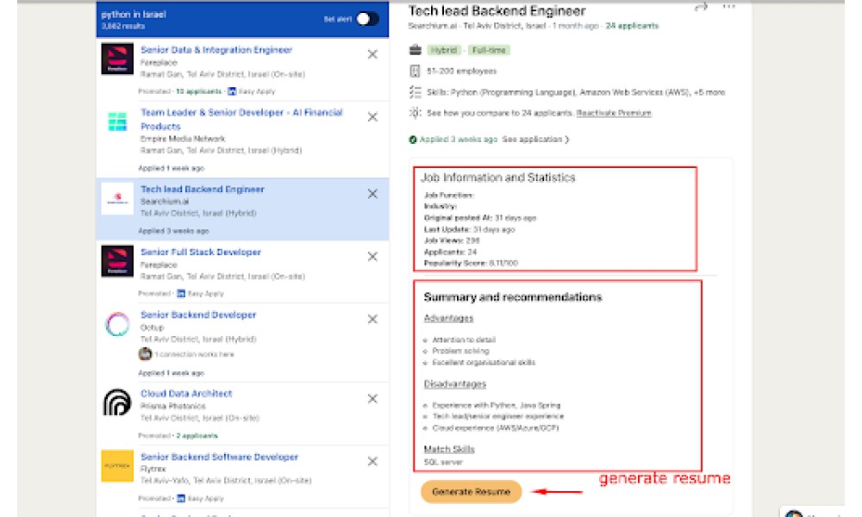Screen dimensions: 862x517
Task: Open Team Leader & Senior Developer job title
Action: [x=241, y=119]
